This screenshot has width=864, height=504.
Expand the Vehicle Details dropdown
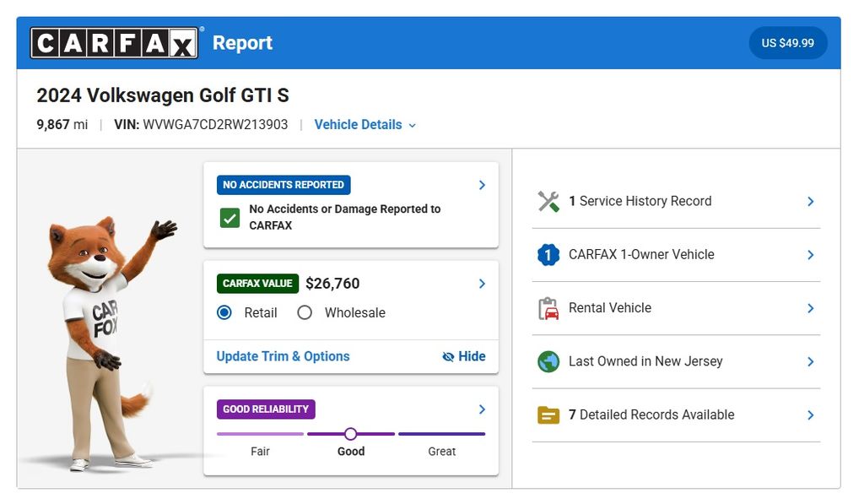pos(364,125)
